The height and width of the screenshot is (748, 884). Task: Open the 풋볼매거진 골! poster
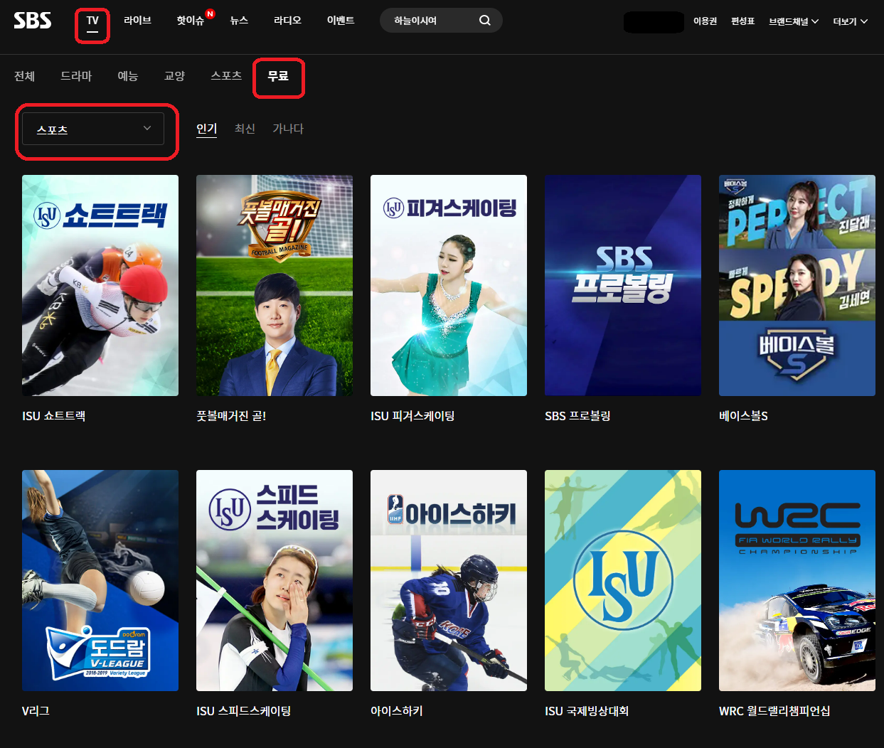tap(275, 285)
